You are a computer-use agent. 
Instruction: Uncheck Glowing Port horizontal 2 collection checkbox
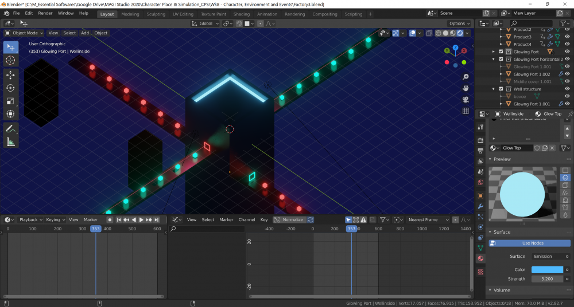click(501, 59)
